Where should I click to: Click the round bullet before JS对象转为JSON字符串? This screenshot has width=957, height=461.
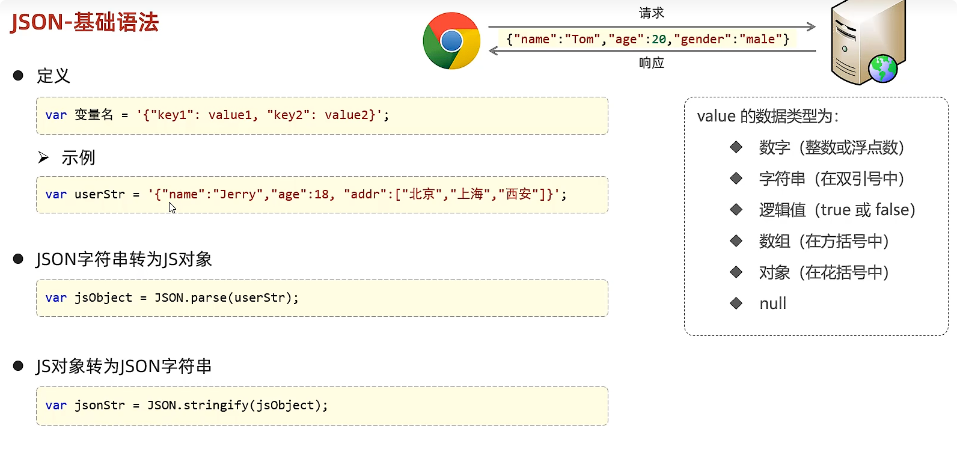pos(18,366)
